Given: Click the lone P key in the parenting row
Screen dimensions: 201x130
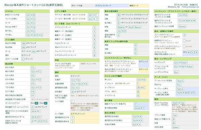Looking at the screenshot, I should point(135,104).
